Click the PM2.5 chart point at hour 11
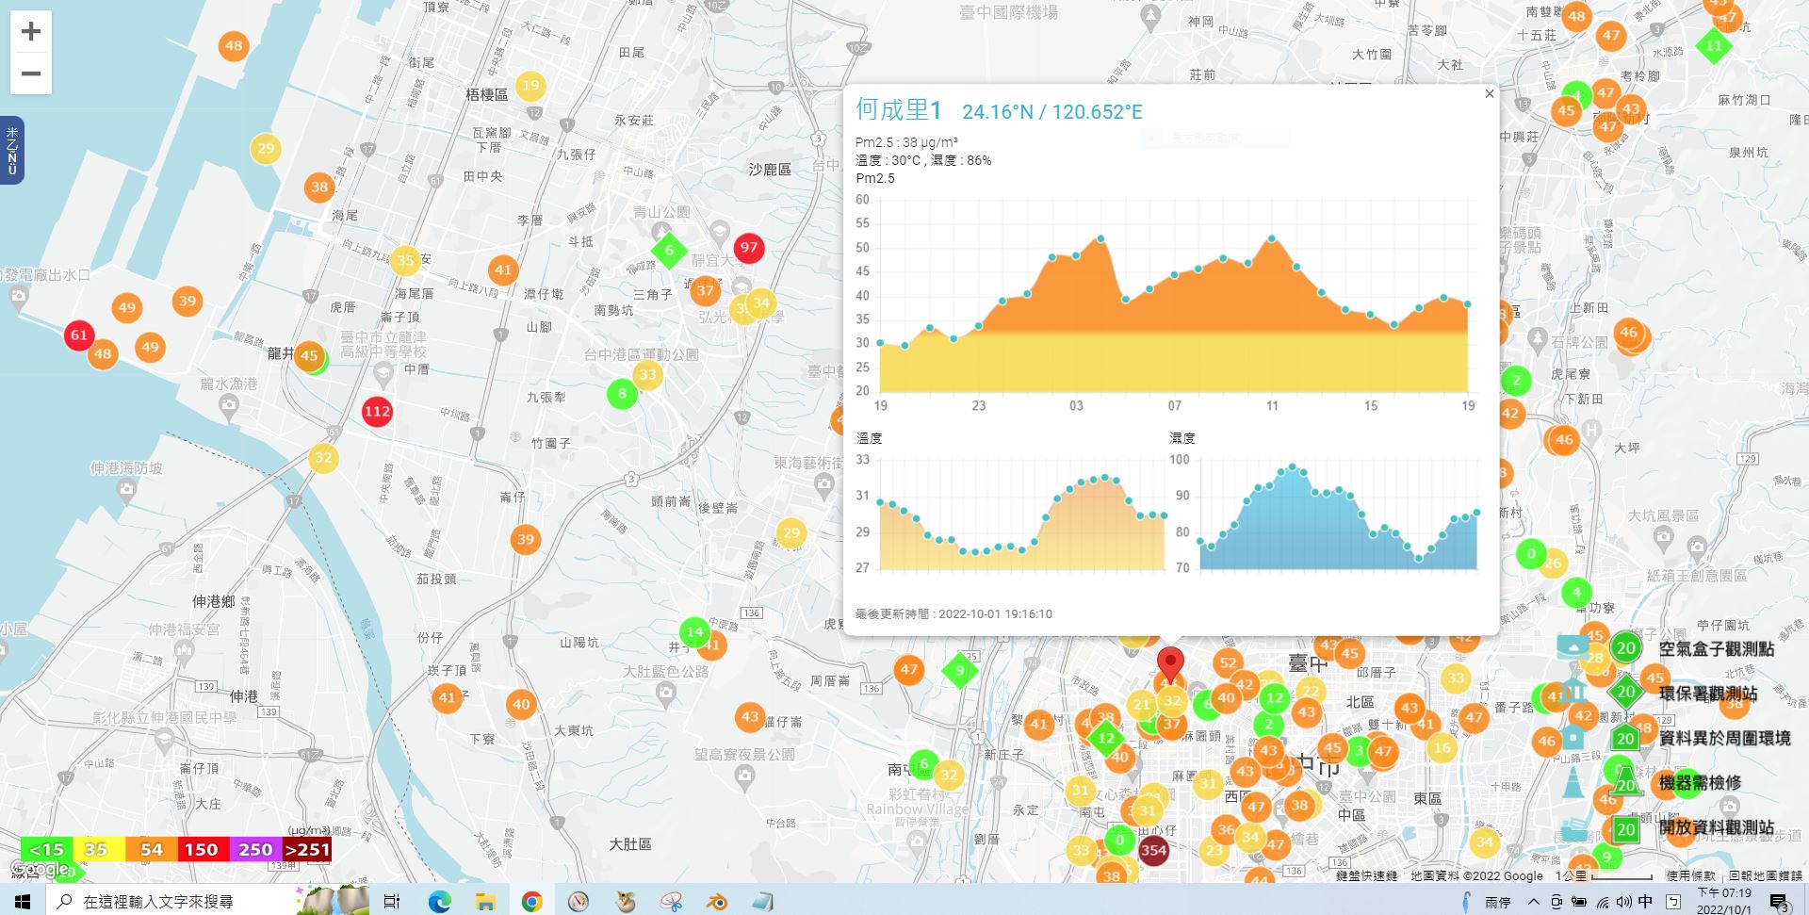The width and height of the screenshot is (1809, 915). pos(1273,238)
